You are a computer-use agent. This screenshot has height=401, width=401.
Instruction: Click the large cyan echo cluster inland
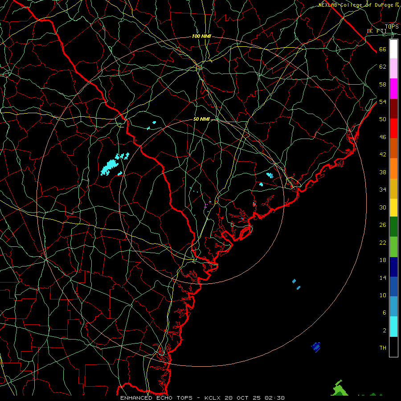pyautogui.click(x=110, y=167)
